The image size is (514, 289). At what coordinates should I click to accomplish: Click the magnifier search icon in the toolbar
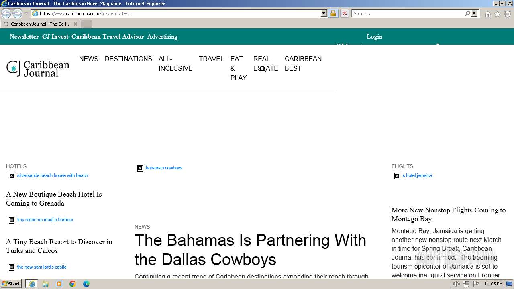click(x=467, y=13)
